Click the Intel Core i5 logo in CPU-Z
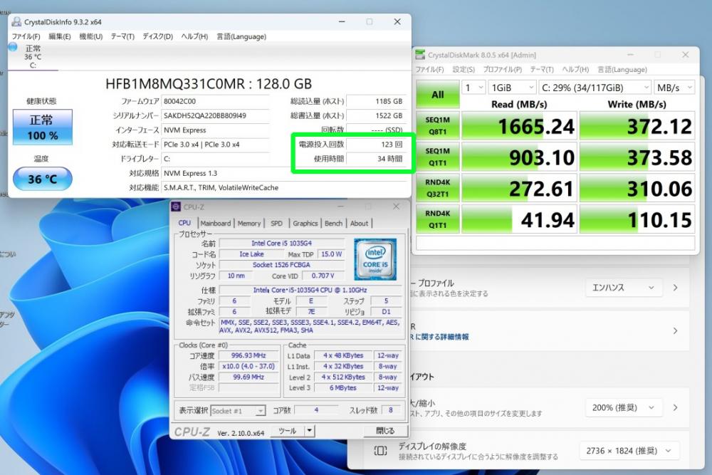The image size is (712, 475). tap(375, 259)
